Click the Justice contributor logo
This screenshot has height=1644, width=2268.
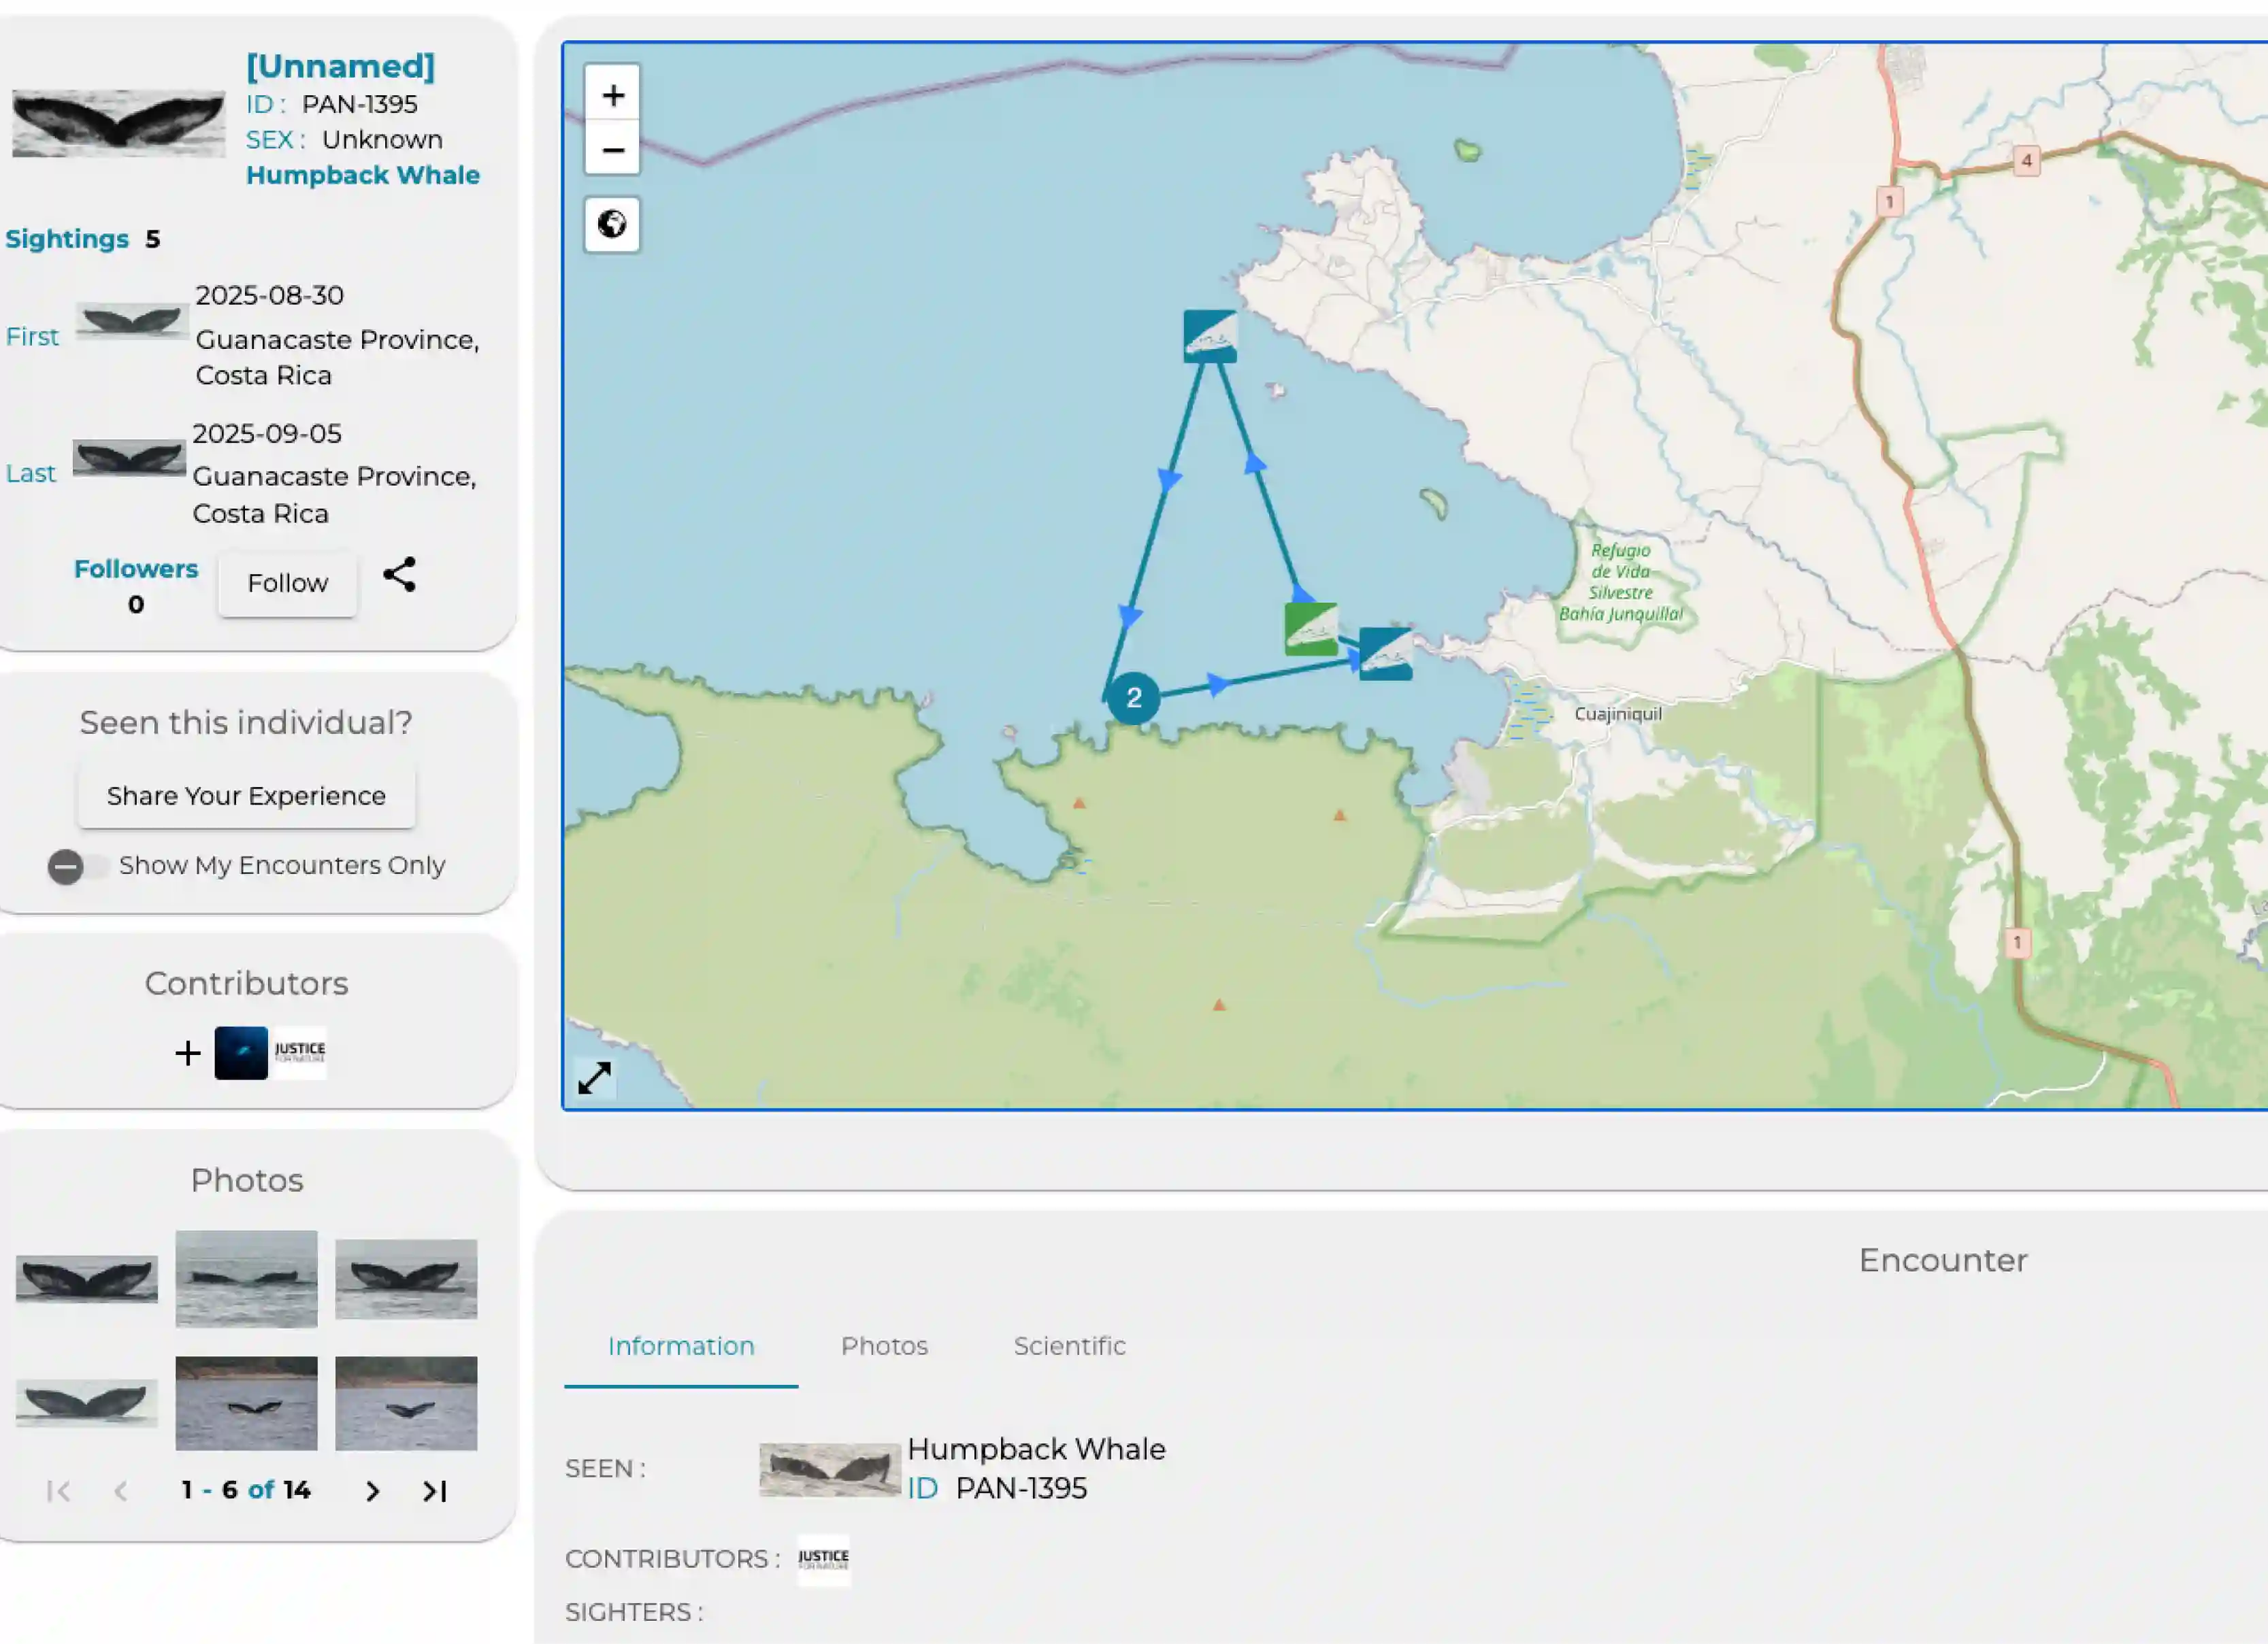(x=300, y=1052)
